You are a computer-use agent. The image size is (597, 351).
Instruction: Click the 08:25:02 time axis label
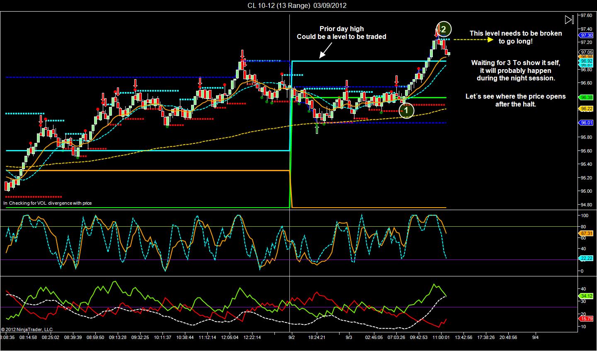coord(51,337)
